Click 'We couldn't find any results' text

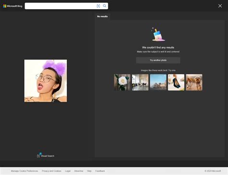point(158,47)
